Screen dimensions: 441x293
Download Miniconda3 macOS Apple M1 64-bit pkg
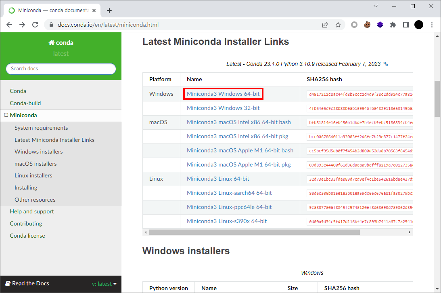[x=239, y=164]
